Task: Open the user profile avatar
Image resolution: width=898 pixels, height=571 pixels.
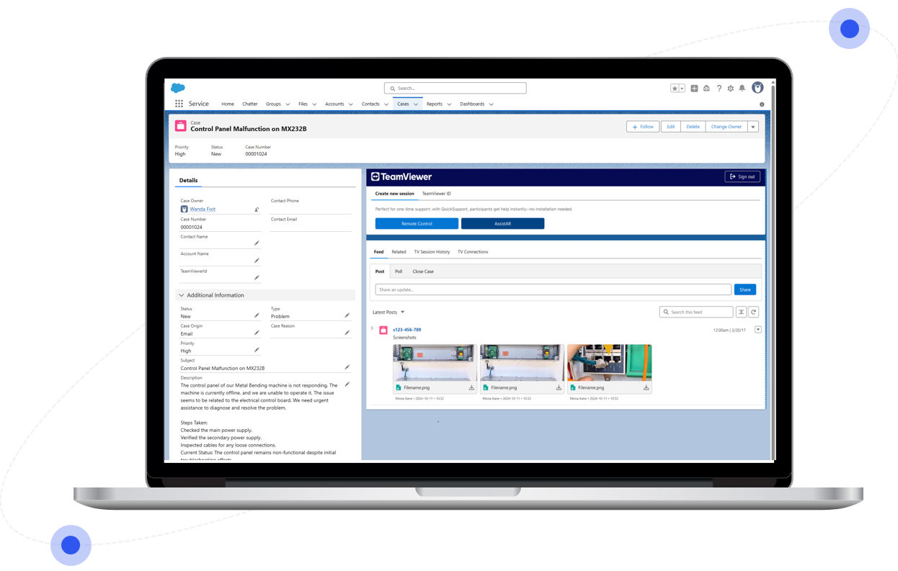Action: coord(757,88)
